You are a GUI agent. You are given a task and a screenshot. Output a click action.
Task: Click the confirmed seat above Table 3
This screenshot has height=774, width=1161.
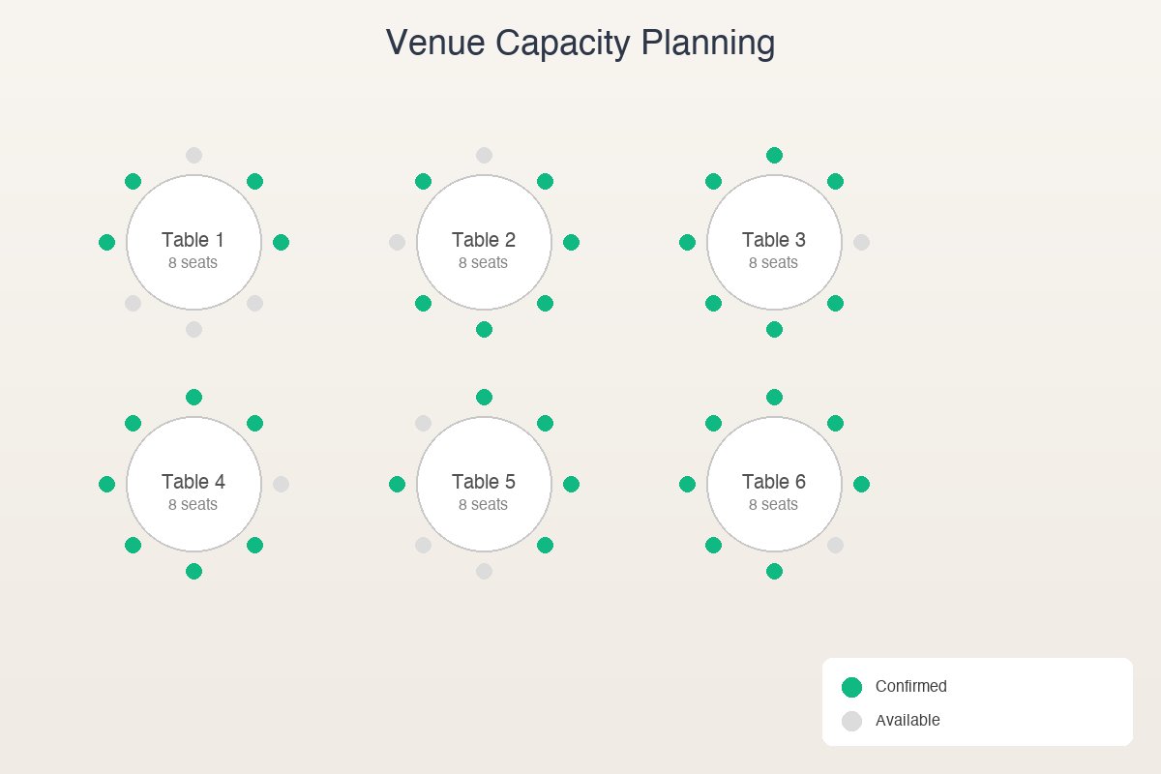click(x=774, y=155)
